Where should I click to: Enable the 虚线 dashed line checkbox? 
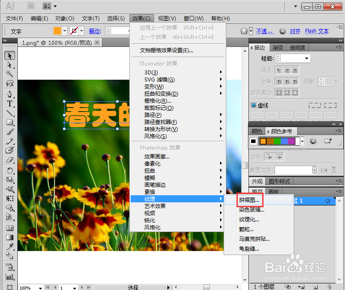click(253, 105)
